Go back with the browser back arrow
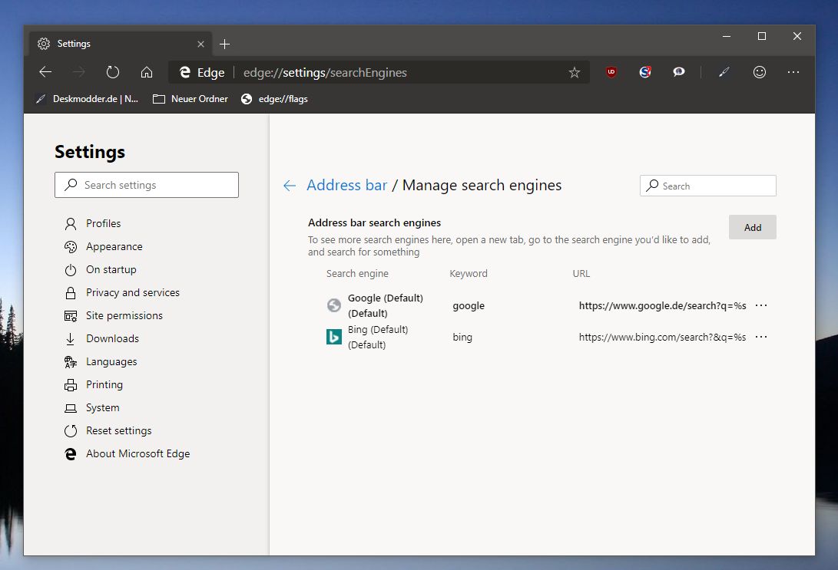Viewport: 838px width, 570px height. click(45, 72)
